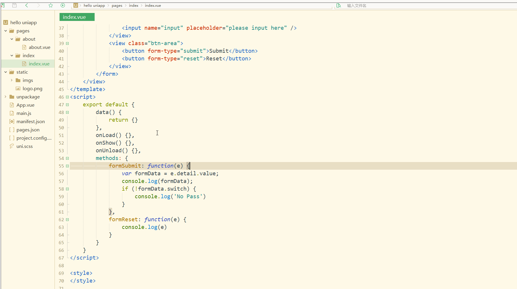The height and width of the screenshot is (289, 517).
Task: Go forward using the right arrow icon
Action: pos(38,5)
